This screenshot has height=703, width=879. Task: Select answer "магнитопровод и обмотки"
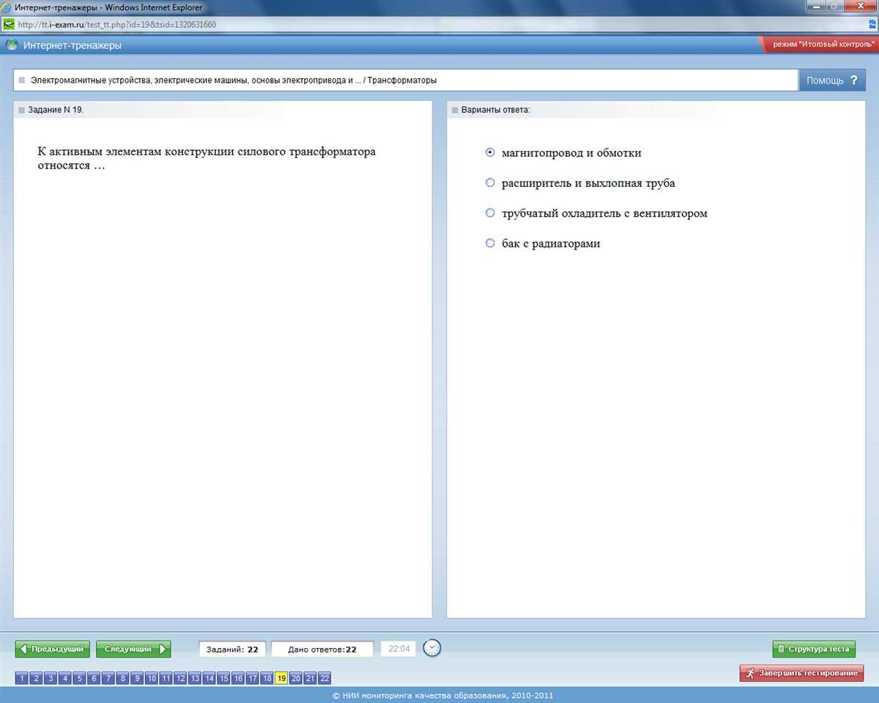[x=490, y=152]
